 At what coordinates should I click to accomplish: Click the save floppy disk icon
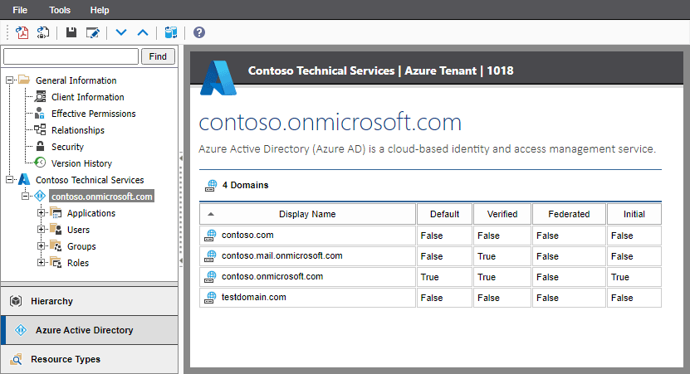coord(71,32)
